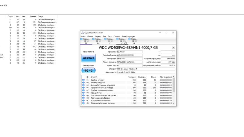Click the Атрибут column header
The image size is (244, 137).
pyautogui.click(x=108, y=77)
